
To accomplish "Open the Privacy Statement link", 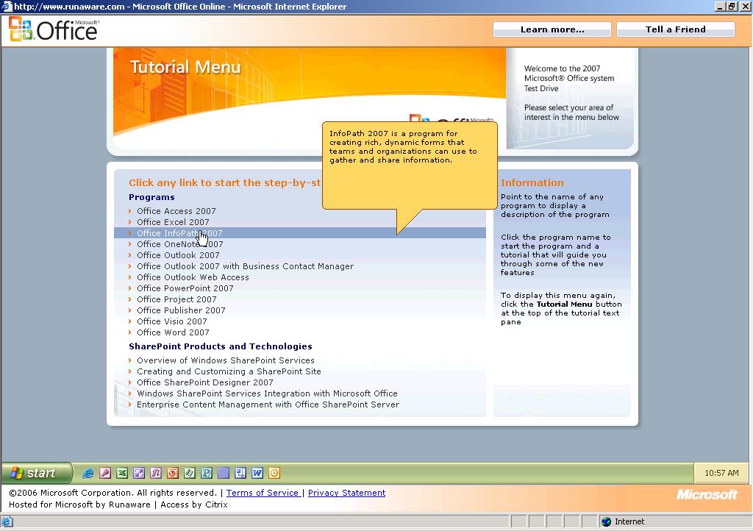I will (x=346, y=493).
